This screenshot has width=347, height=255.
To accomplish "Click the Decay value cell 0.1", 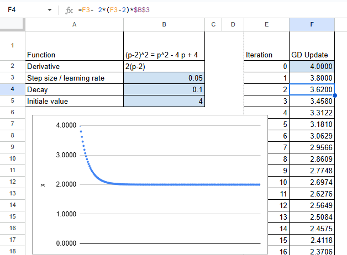I will [164, 89].
